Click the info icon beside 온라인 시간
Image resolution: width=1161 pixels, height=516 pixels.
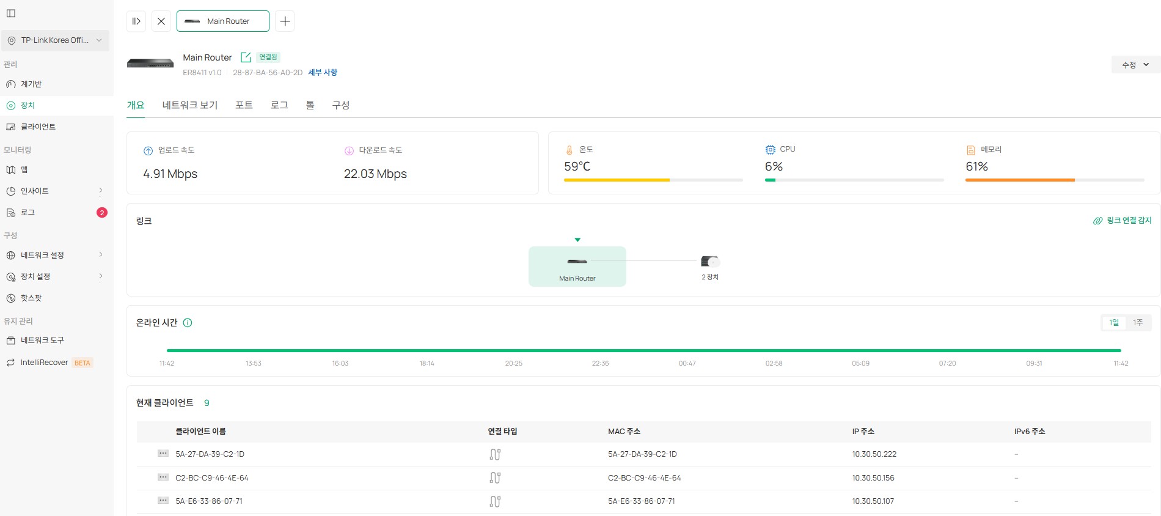pyautogui.click(x=188, y=323)
